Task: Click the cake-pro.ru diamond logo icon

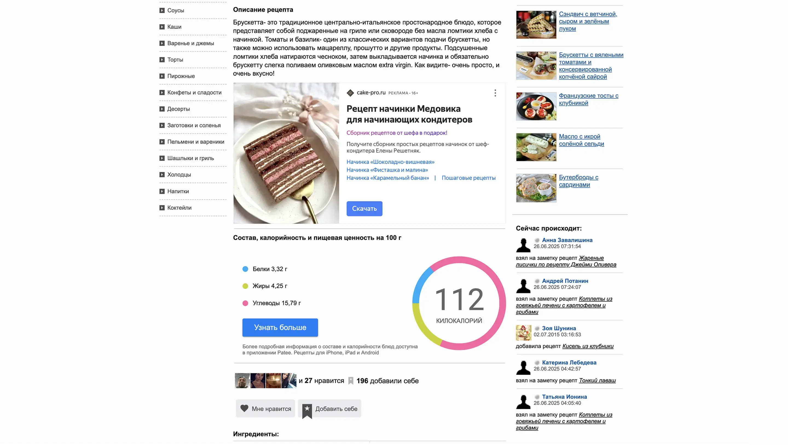Action: click(x=350, y=93)
